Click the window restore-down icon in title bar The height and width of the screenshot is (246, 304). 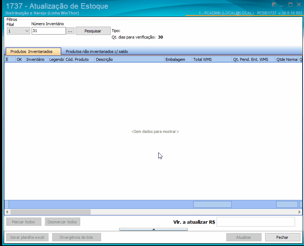click(x=274, y=5)
